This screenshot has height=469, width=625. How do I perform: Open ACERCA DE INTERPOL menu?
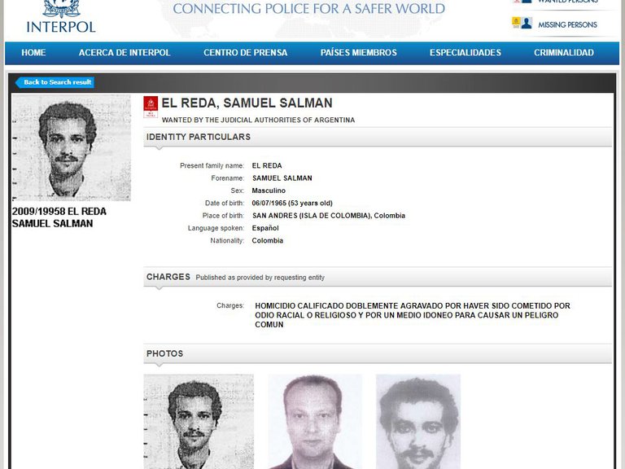[125, 53]
